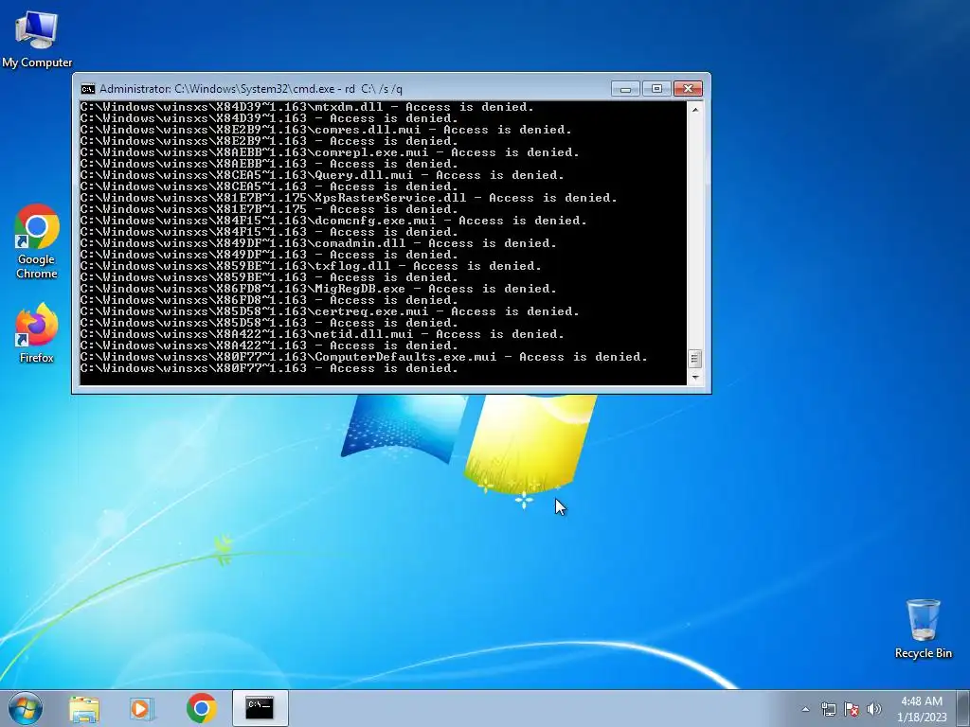Click line with comrepl.exe.mui
The width and height of the screenshot is (970, 727).
tap(330, 152)
